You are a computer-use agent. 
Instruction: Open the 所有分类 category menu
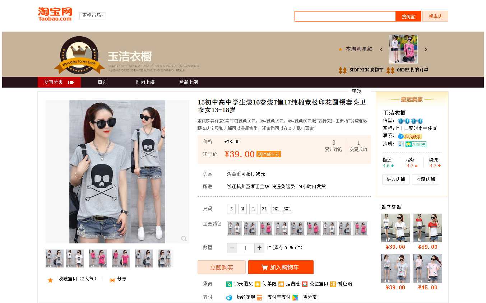[x=59, y=82]
